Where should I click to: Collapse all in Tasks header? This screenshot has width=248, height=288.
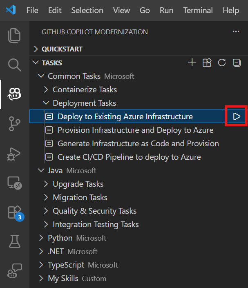pyautogui.click(x=237, y=63)
